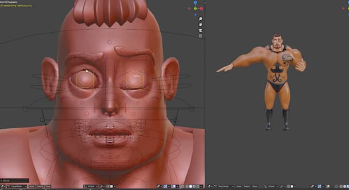
Task: Open Pose menu in left viewport header
Action: tap(48, 186)
